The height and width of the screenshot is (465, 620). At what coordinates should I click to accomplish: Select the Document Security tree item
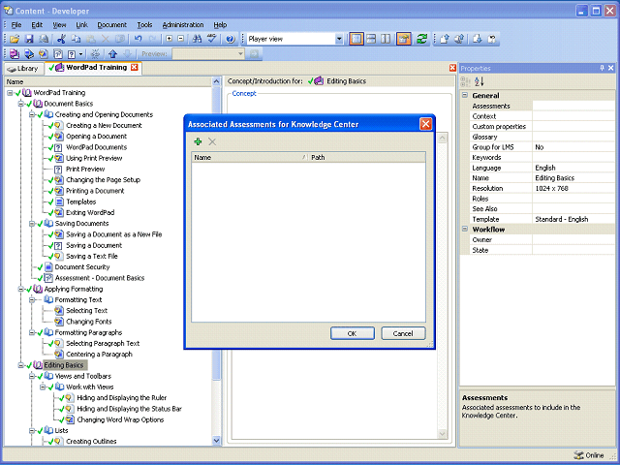pyautogui.click(x=82, y=267)
